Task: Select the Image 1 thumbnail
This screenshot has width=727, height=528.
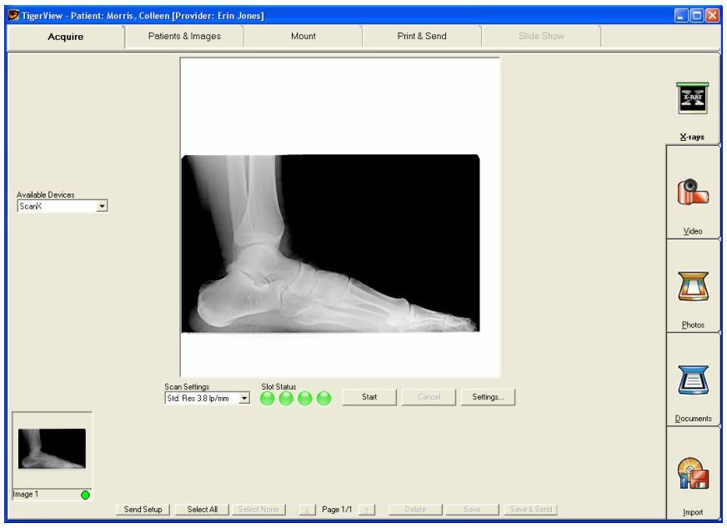Action: tap(53, 450)
